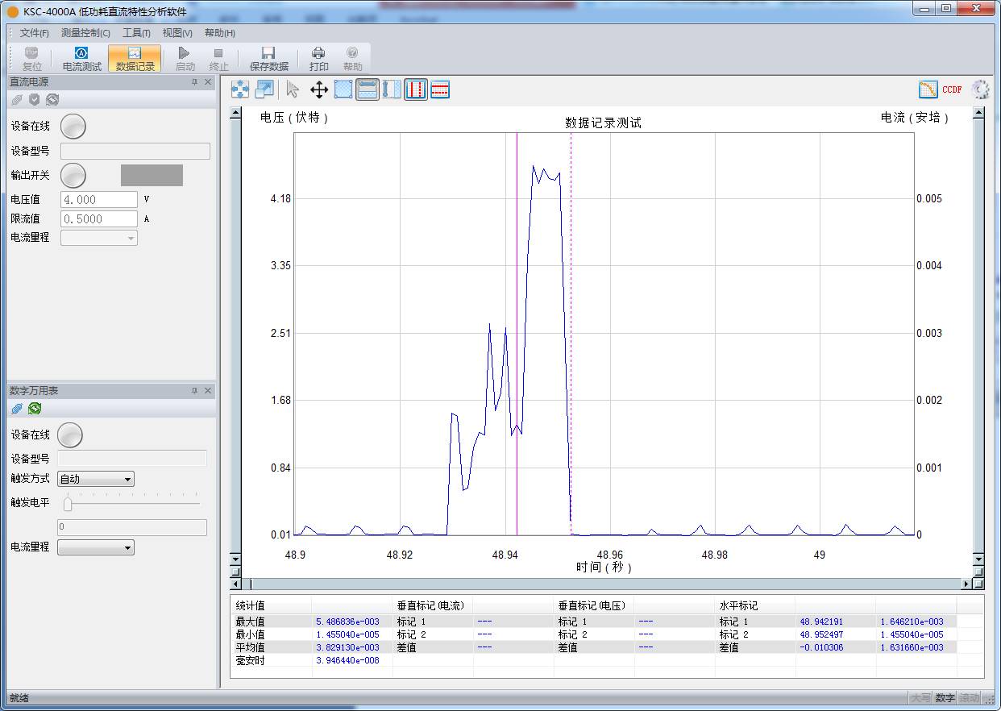Pin the 数字万用表 panel
1001x711 pixels.
[194, 390]
